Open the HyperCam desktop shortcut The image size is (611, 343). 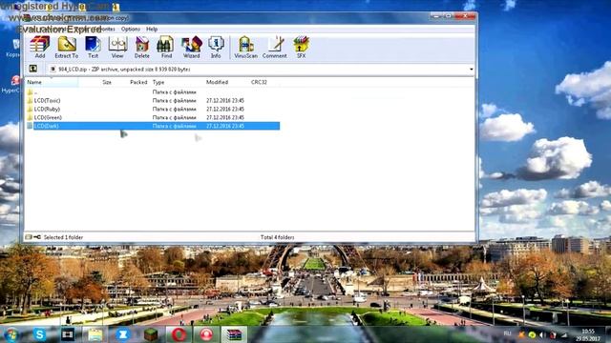[11, 85]
